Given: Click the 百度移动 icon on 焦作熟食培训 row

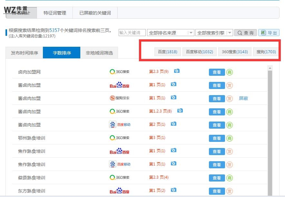Looking at the screenshot, I should click(119, 164).
